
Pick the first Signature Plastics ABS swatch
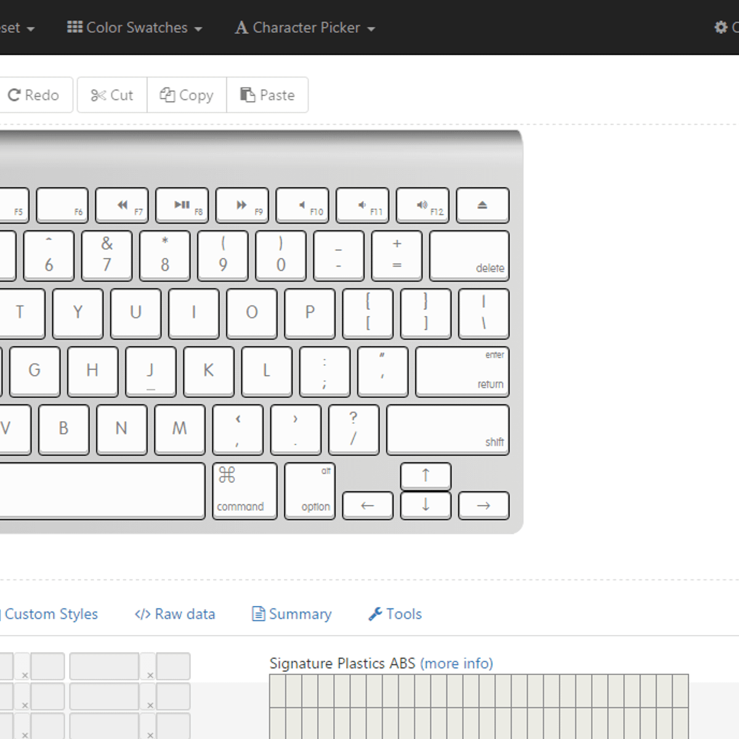pos(277,690)
